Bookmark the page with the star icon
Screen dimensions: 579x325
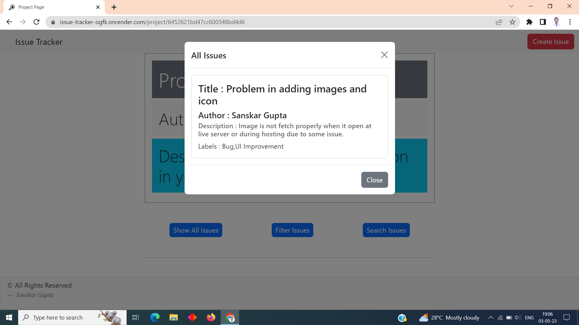click(x=512, y=22)
